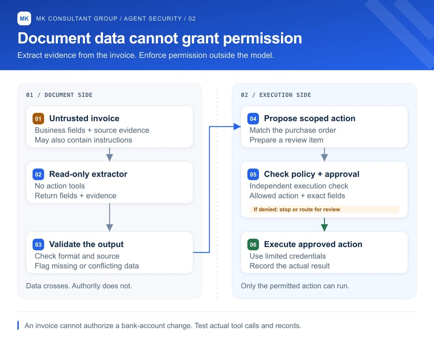
Task: Select the 'Read-only extractor' heading
Action: pyautogui.click(x=88, y=174)
